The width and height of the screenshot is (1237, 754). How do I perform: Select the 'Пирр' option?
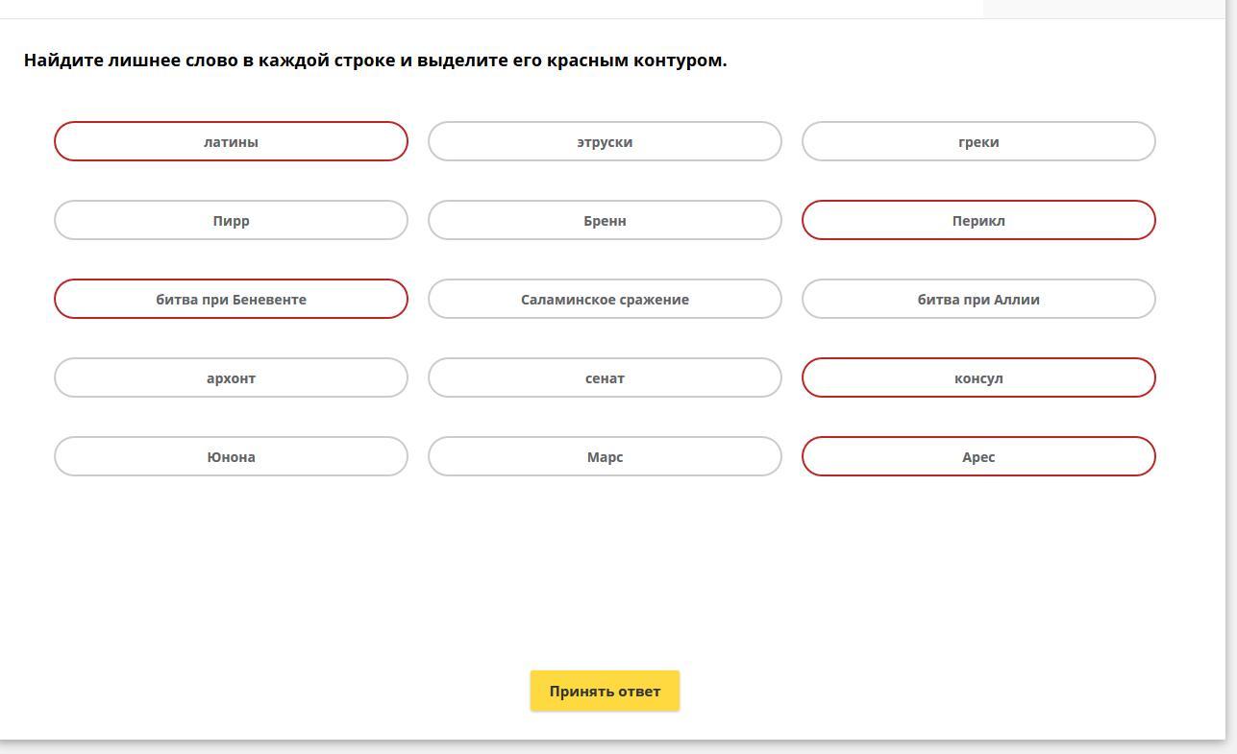pos(231,220)
